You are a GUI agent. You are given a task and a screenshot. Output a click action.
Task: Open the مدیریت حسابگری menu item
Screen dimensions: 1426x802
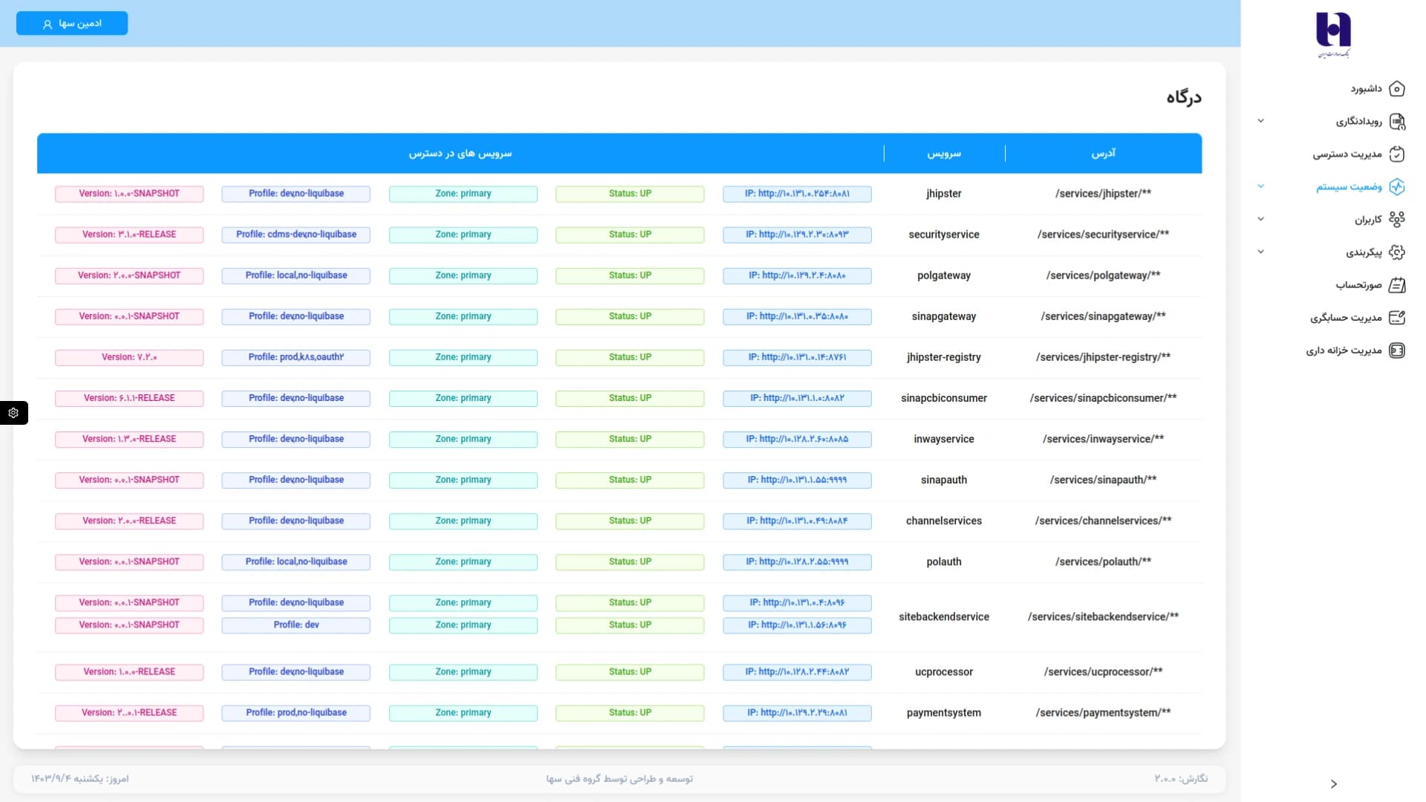pyautogui.click(x=1346, y=318)
